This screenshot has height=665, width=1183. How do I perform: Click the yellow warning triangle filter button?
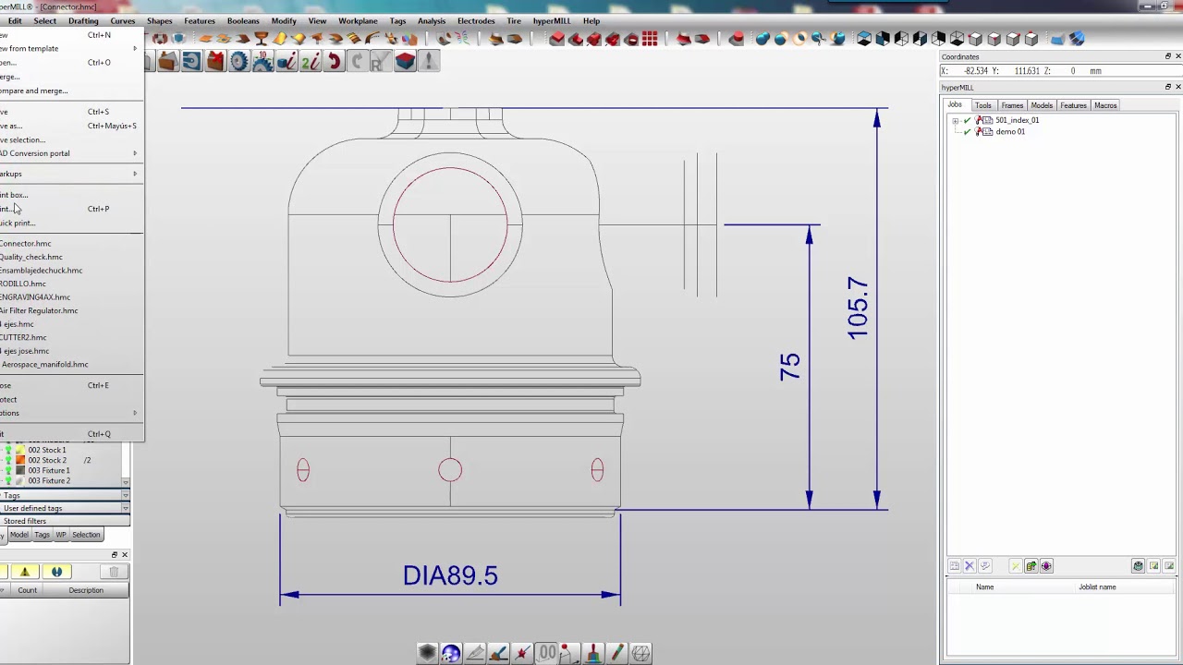click(25, 572)
